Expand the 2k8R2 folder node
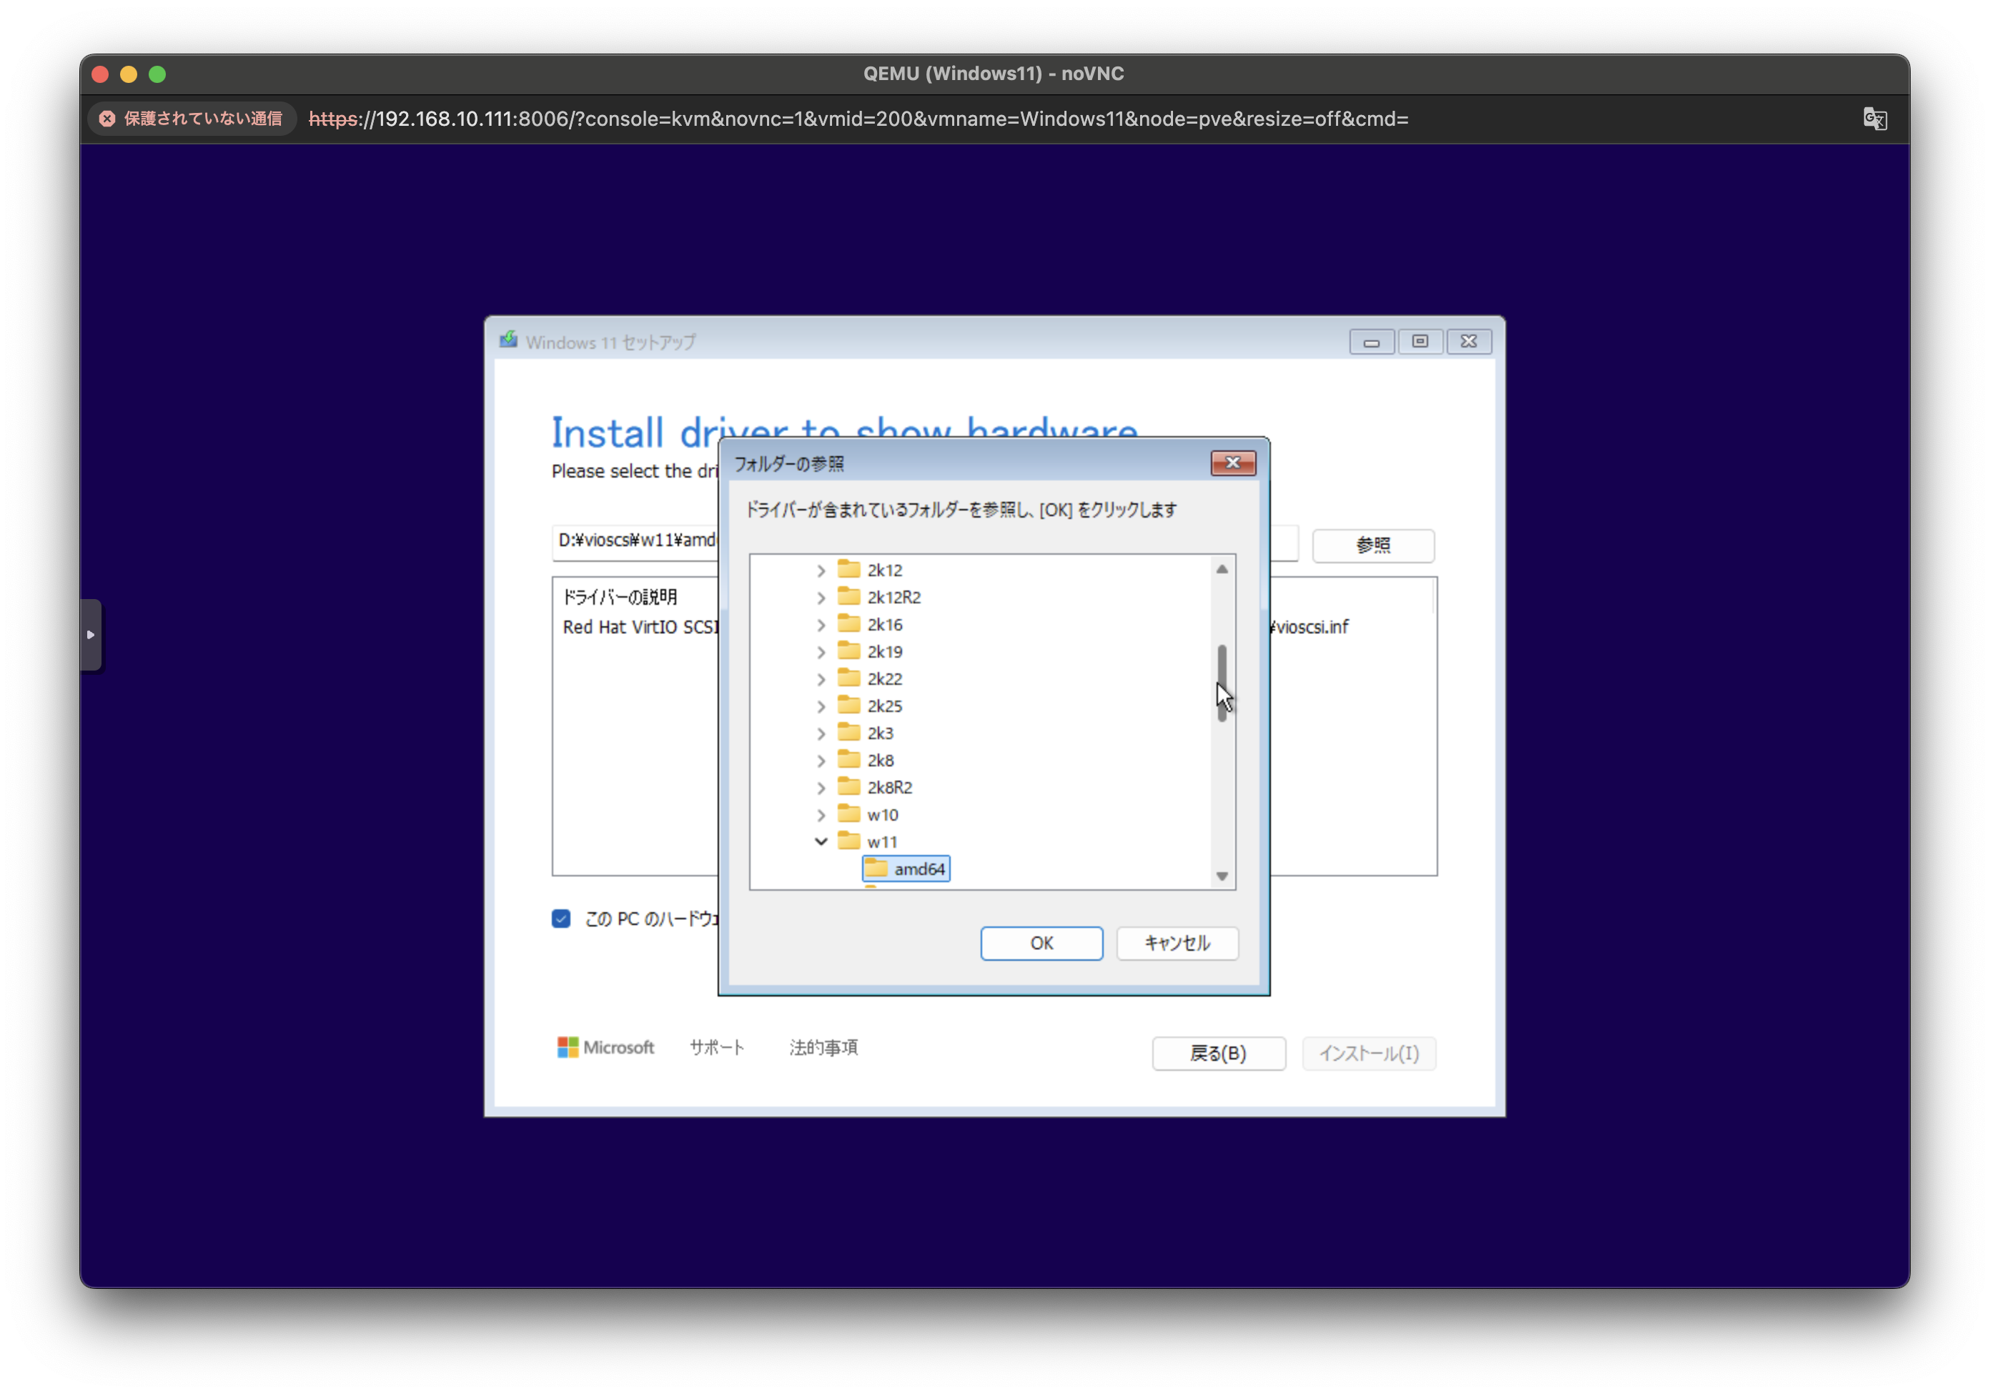Image resolution: width=1990 pixels, height=1394 pixels. coord(821,788)
